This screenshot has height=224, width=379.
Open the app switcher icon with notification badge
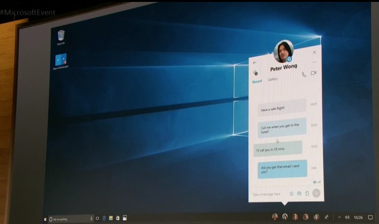click(x=255, y=72)
